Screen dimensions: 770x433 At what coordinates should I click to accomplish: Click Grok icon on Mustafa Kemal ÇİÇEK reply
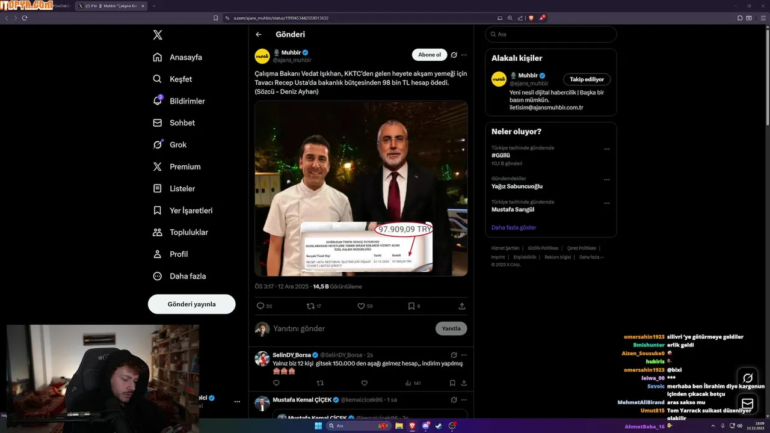click(x=454, y=400)
